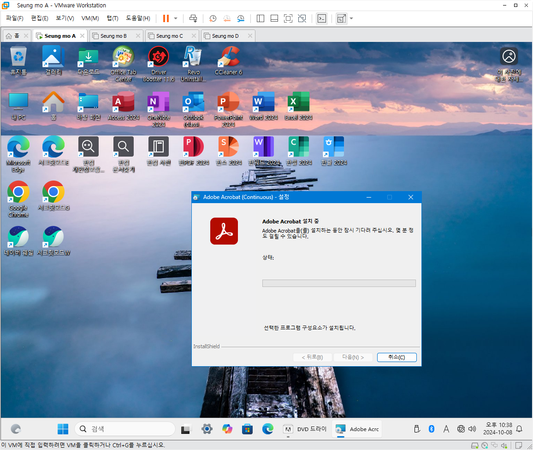
Task: Select the PowerPoint 2024 shortcut
Action: click(x=228, y=109)
